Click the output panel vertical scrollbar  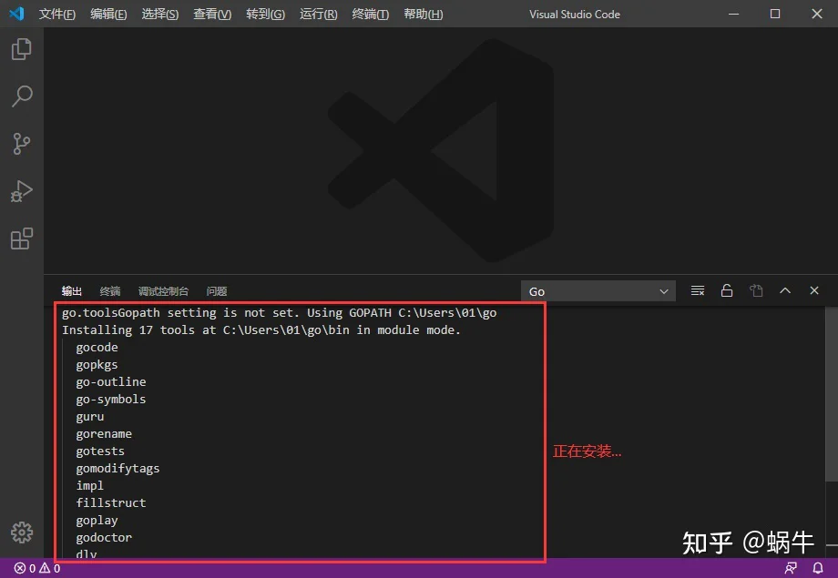point(831,395)
